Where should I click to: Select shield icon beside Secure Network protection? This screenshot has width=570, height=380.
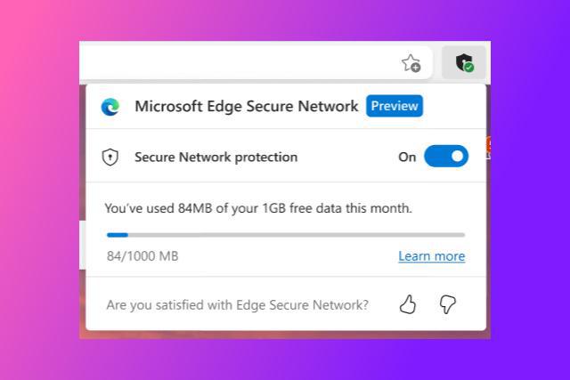(x=110, y=157)
